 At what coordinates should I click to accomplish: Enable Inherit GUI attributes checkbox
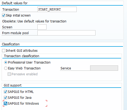[4, 51]
